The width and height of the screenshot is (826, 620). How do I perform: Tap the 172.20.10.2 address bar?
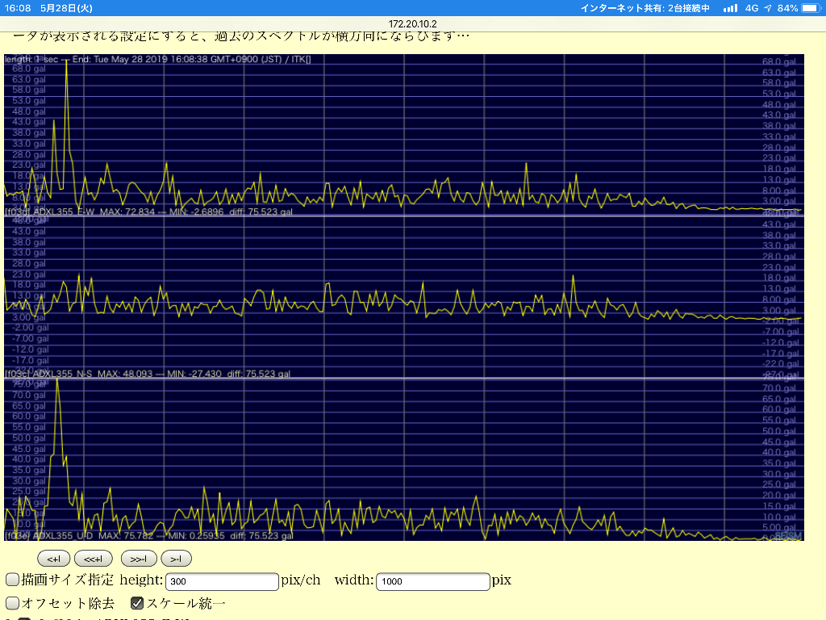click(412, 23)
